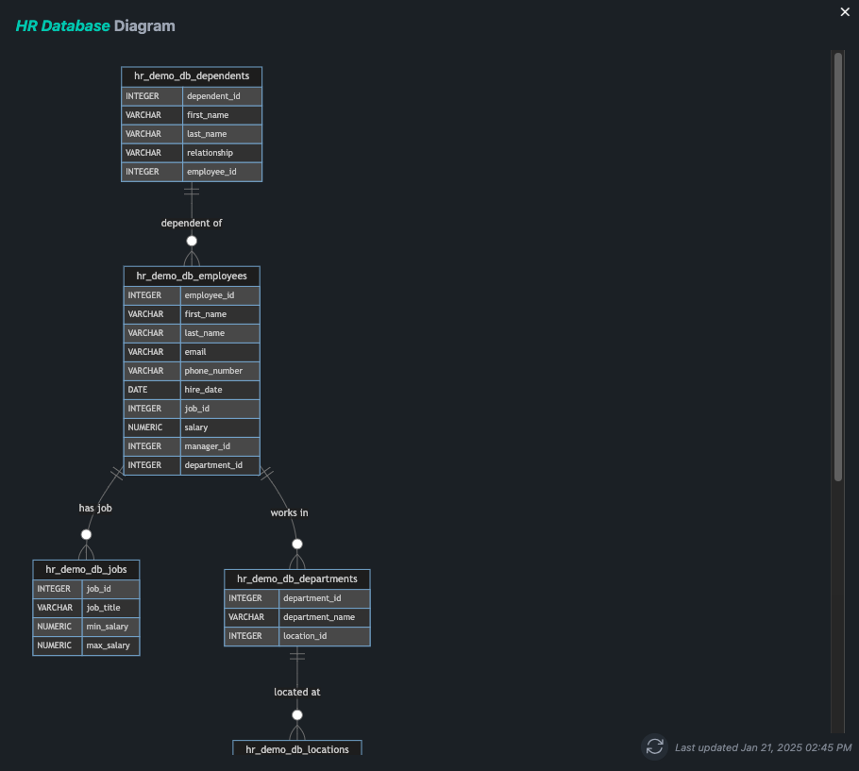
Task: Click the circle marker below 'works in'
Action: [297, 544]
